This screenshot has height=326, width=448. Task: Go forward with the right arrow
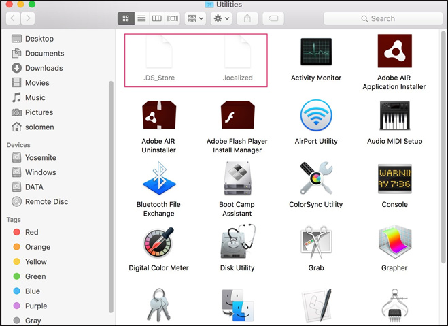(x=28, y=18)
